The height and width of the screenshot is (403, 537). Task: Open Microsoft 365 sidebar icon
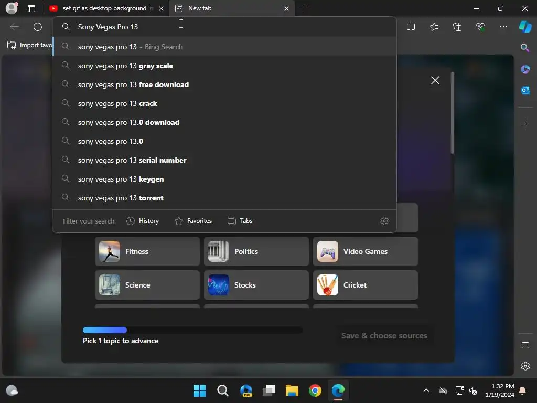(525, 69)
